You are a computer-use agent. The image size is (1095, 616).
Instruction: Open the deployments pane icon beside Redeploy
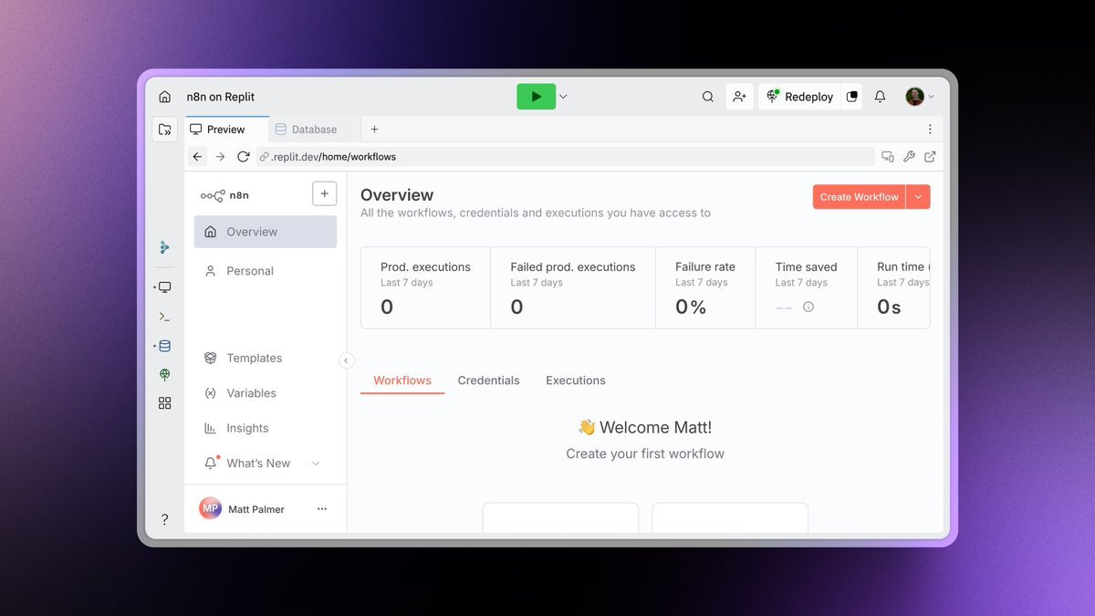tap(852, 97)
